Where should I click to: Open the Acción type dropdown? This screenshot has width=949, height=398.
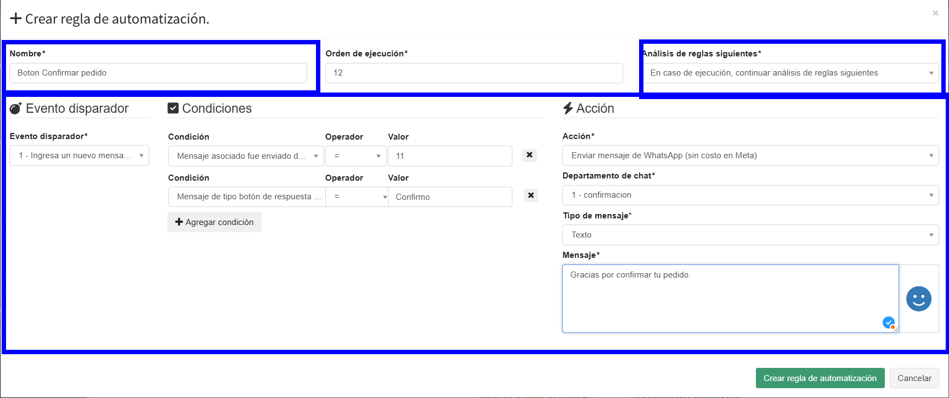coord(750,155)
